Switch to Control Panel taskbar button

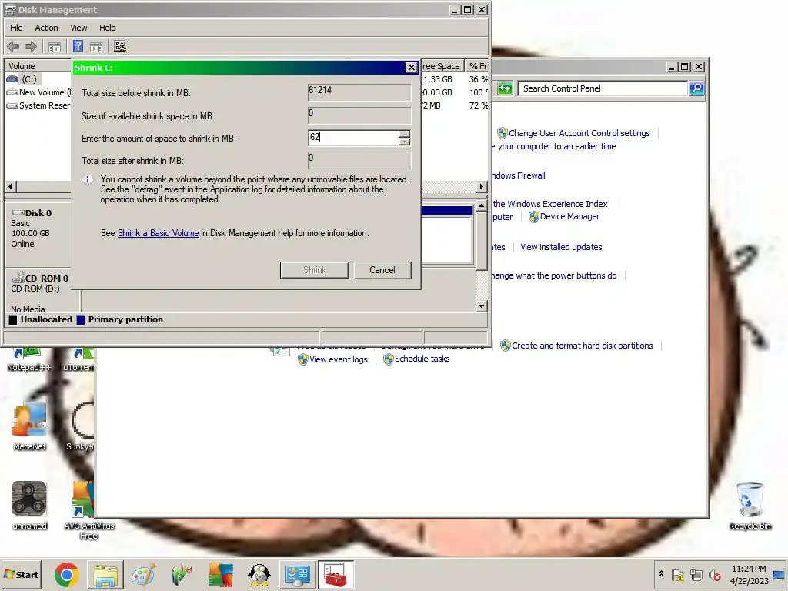point(298,575)
